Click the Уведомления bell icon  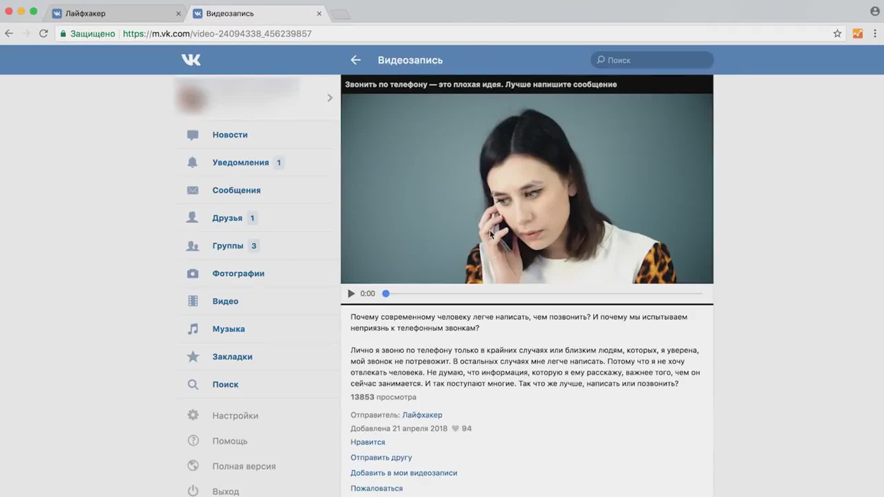[192, 162]
